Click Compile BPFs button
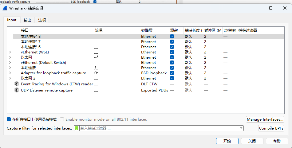This screenshot has height=148, width=292. coord(271,128)
